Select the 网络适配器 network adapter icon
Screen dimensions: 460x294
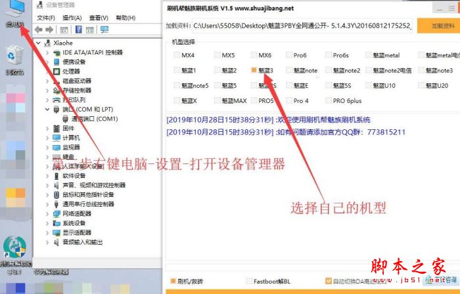(x=57, y=214)
